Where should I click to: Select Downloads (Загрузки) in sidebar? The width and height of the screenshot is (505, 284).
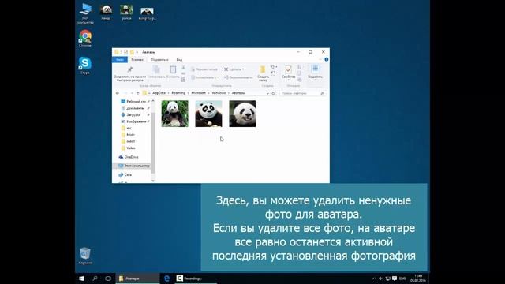(x=135, y=115)
